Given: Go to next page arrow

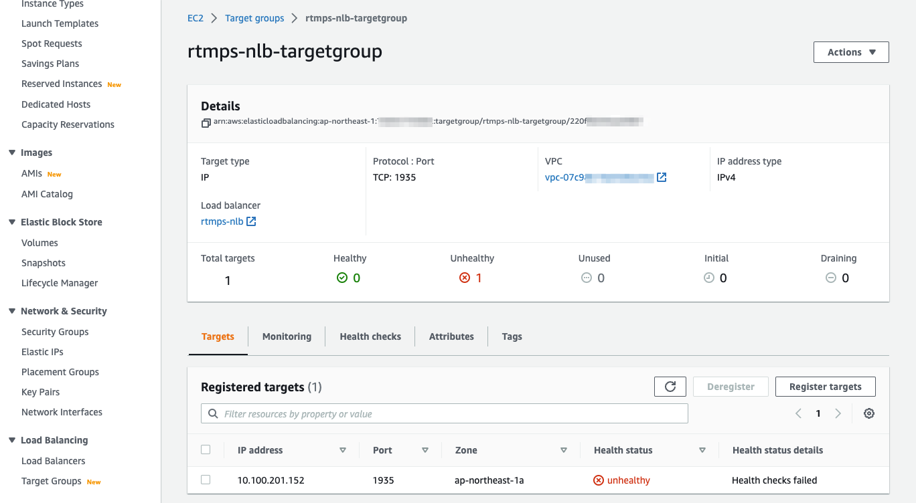Looking at the screenshot, I should pos(838,413).
